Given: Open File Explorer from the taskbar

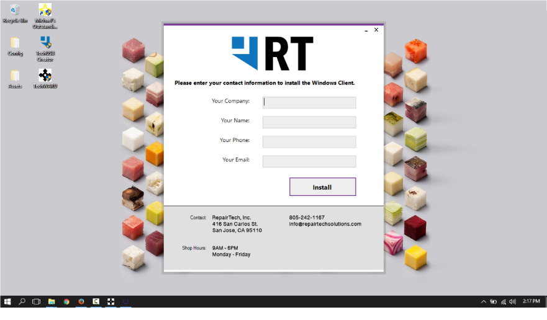Looking at the screenshot, I should (x=52, y=301).
